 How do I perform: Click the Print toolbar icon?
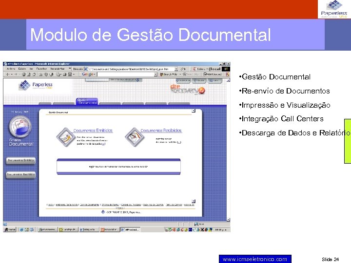65,75
